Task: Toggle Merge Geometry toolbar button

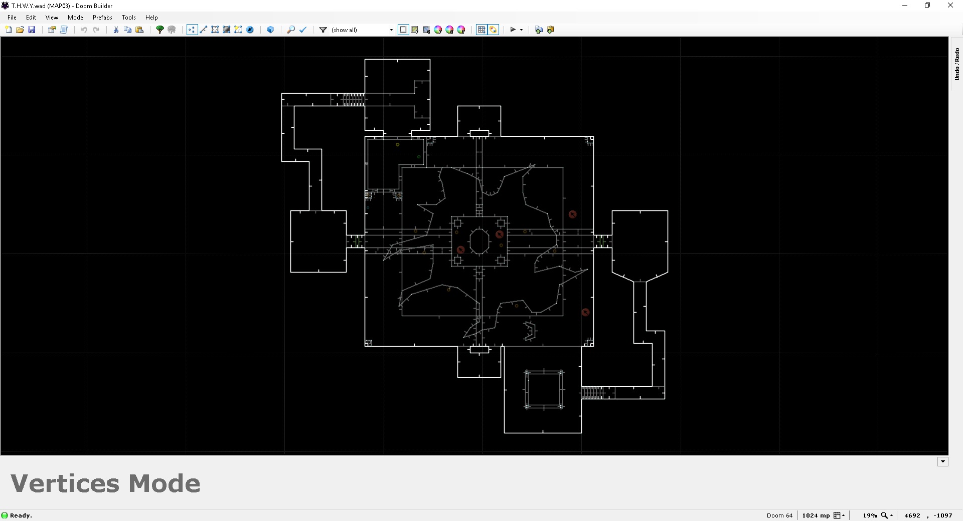Action: click(x=493, y=30)
